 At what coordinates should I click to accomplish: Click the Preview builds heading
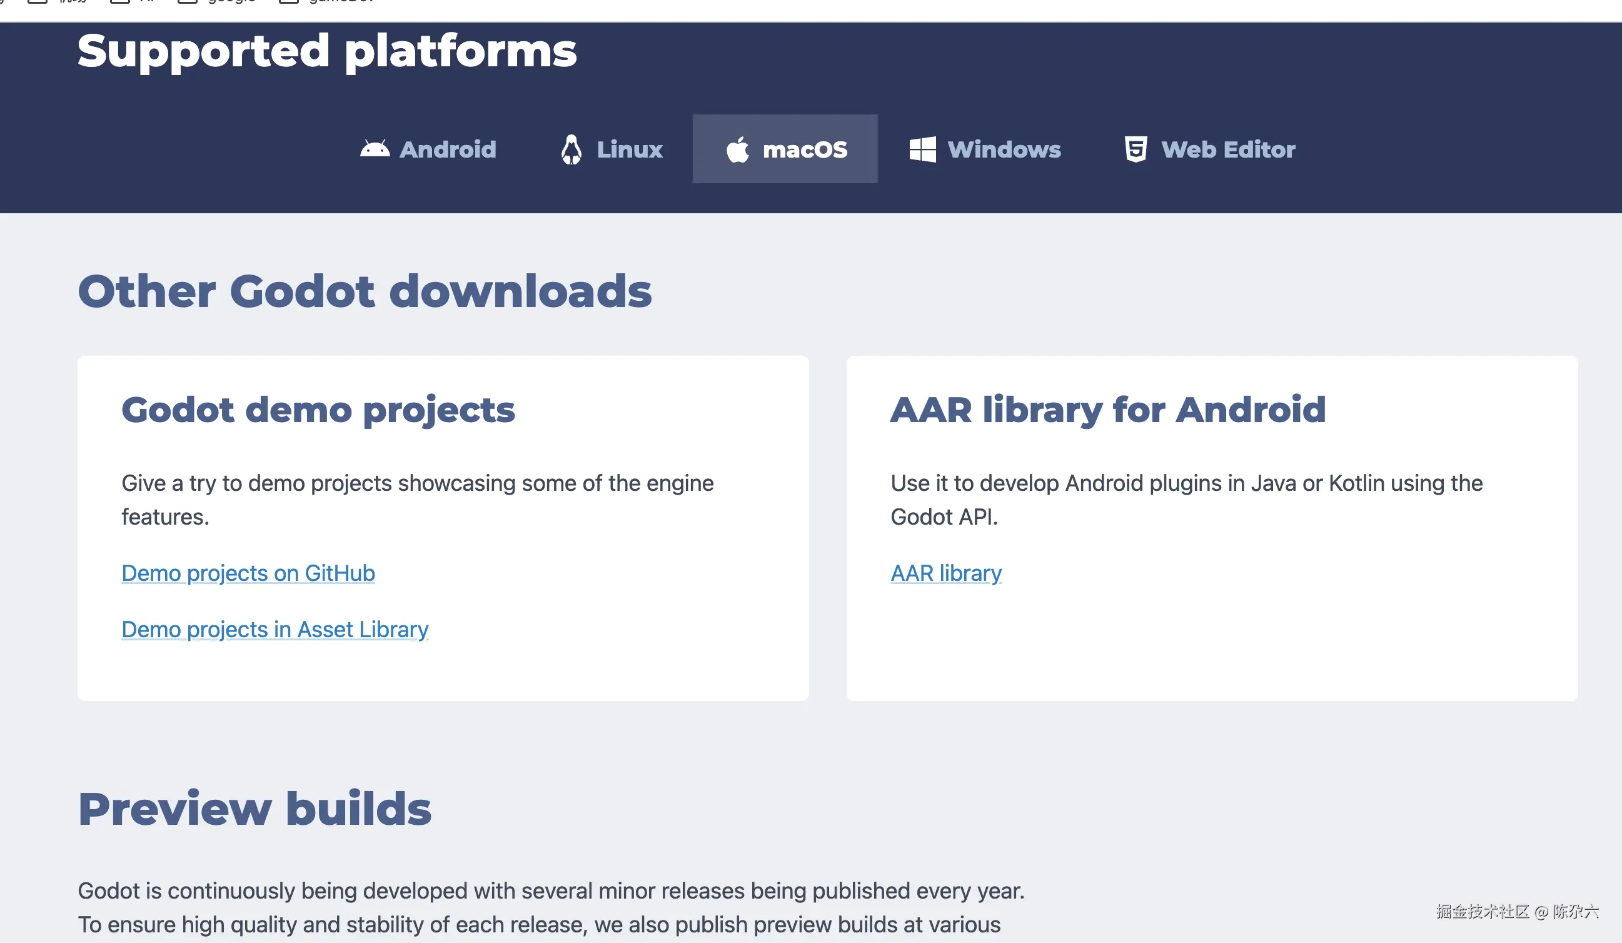click(x=254, y=809)
